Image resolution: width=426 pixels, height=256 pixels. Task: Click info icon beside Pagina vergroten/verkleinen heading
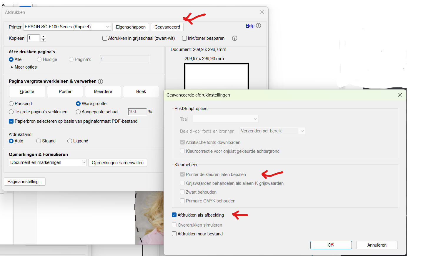tap(101, 82)
